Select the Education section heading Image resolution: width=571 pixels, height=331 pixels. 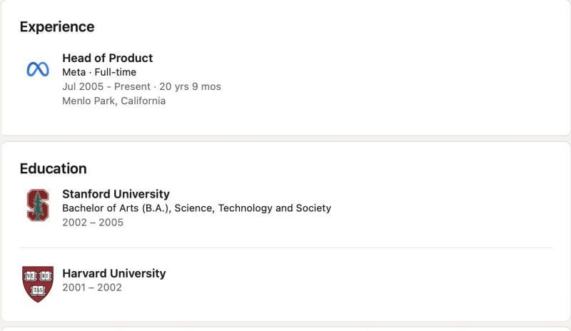(x=53, y=169)
